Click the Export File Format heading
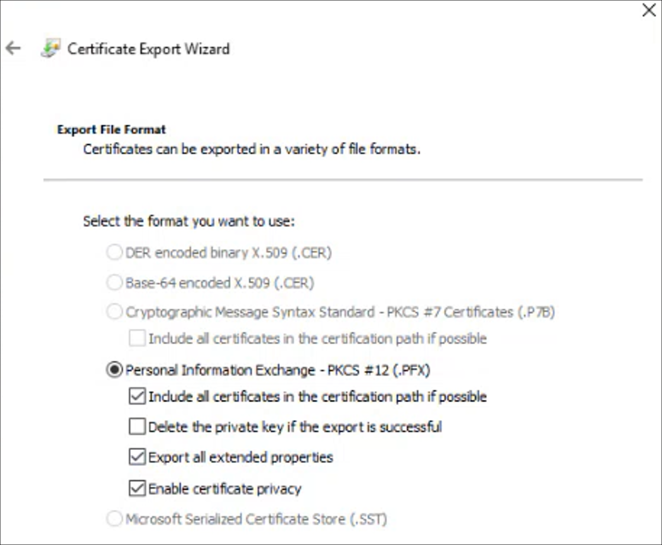Image resolution: width=662 pixels, height=545 pixels. tap(111, 129)
